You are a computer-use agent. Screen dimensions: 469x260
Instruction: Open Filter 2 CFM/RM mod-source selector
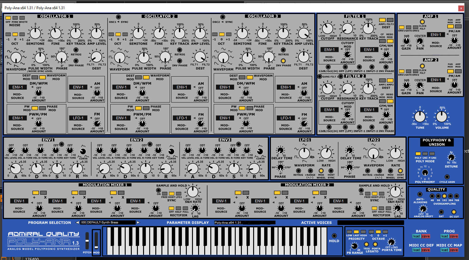pos(369,110)
